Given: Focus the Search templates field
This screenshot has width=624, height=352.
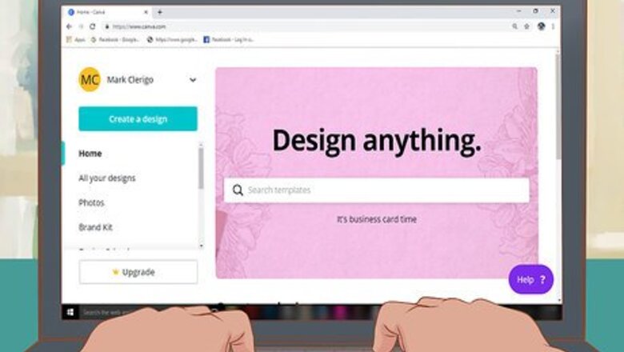Looking at the screenshot, I should pyautogui.click(x=377, y=190).
